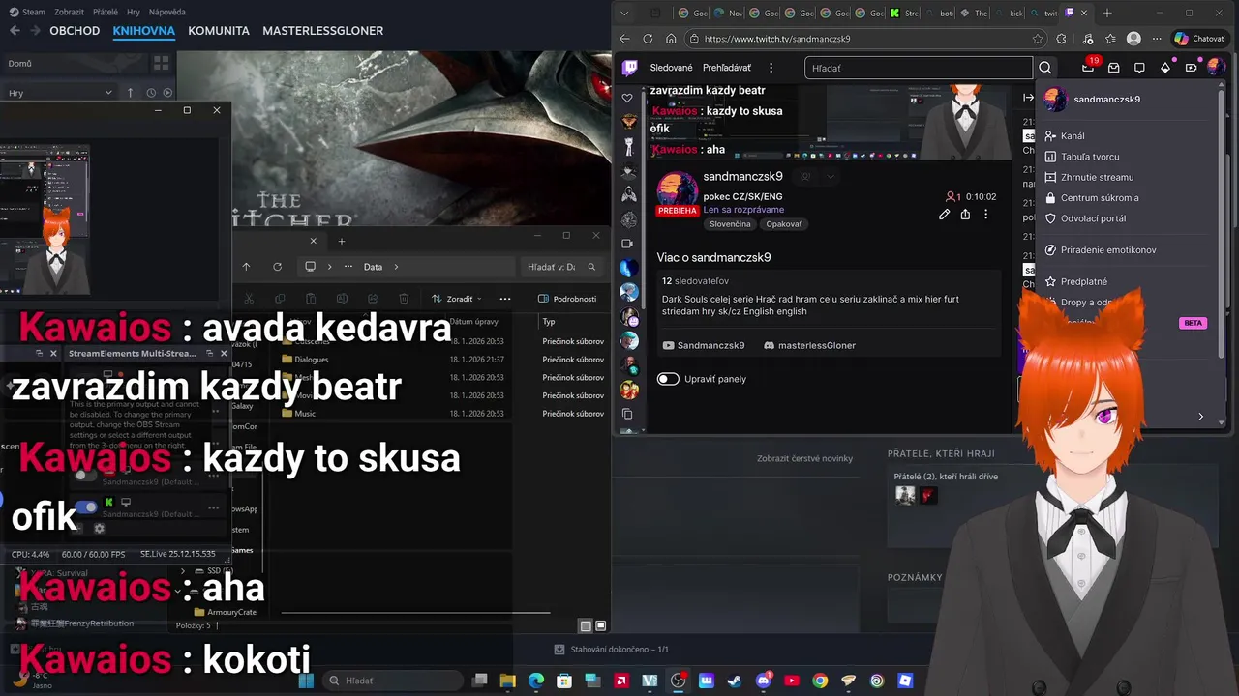Toggle the Upraviť panely switch
The height and width of the screenshot is (696, 1239).
tap(668, 379)
